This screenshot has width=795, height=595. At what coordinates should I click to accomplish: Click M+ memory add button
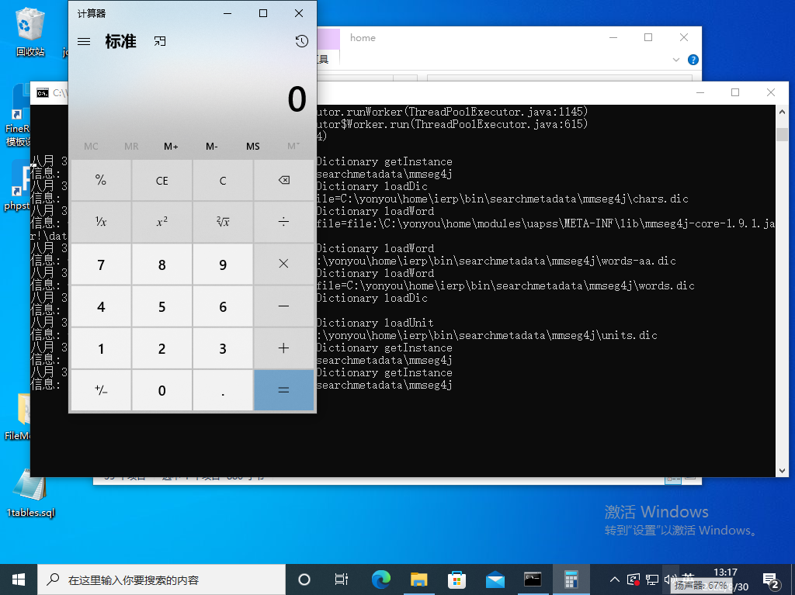click(171, 147)
